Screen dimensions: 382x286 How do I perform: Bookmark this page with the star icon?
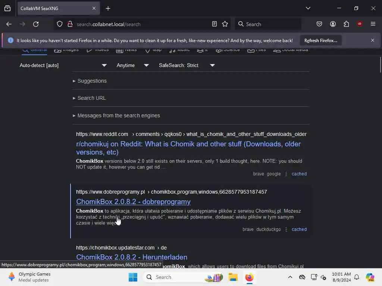(x=225, y=24)
